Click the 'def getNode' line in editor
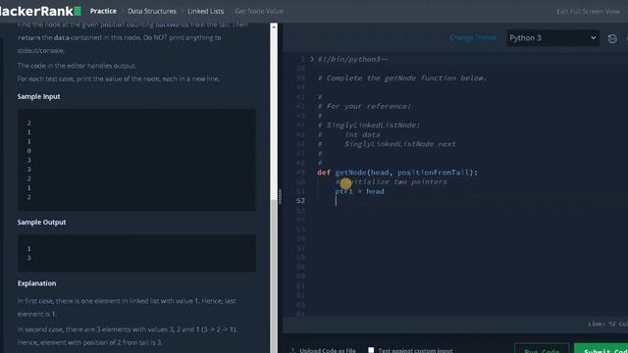This screenshot has width=628, height=353. [x=397, y=173]
